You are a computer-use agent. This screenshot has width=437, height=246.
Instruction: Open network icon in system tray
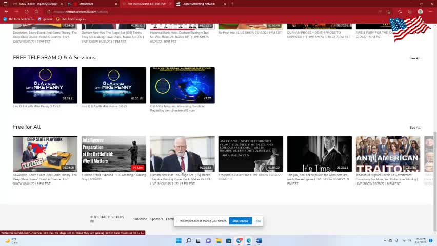(404, 240)
